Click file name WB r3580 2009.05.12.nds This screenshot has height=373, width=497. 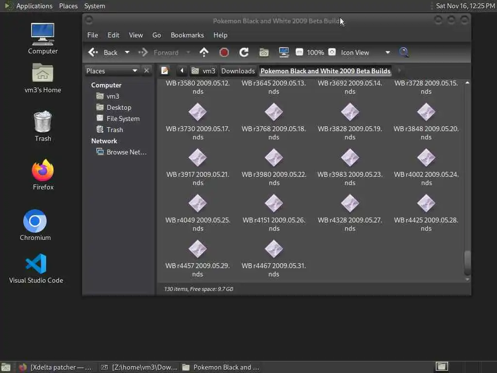[198, 87]
